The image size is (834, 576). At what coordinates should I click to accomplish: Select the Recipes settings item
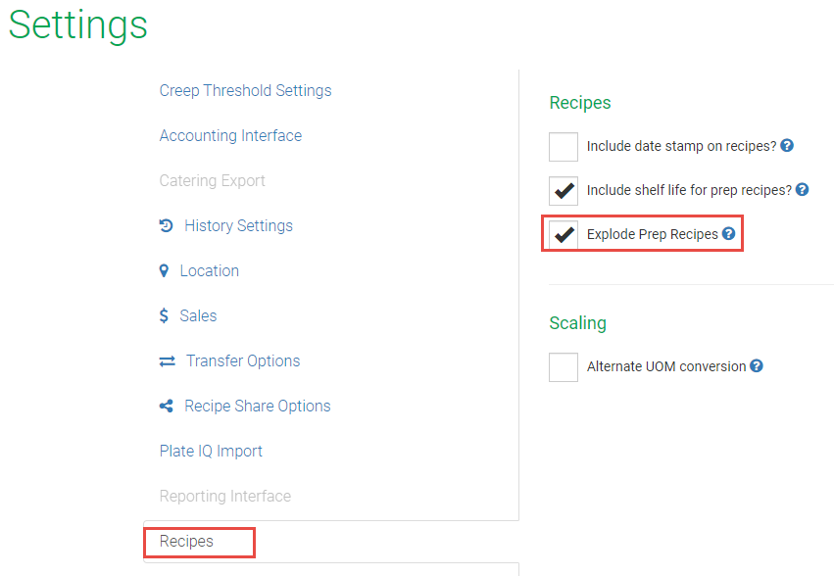(x=186, y=541)
